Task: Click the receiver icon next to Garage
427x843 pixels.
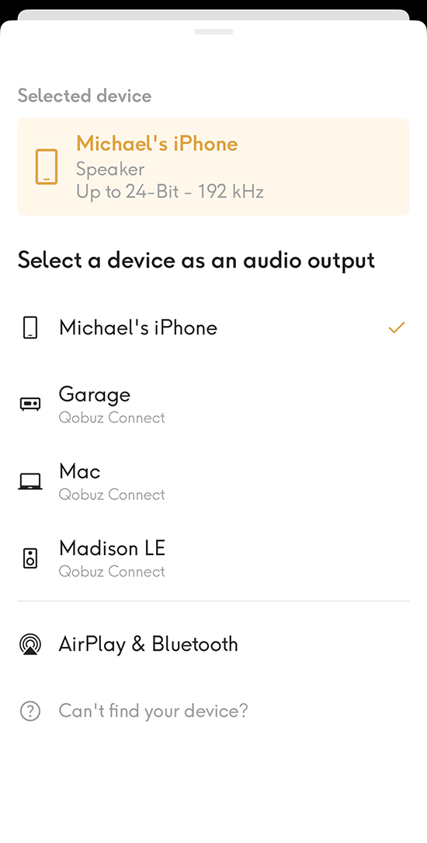Action: click(30, 404)
